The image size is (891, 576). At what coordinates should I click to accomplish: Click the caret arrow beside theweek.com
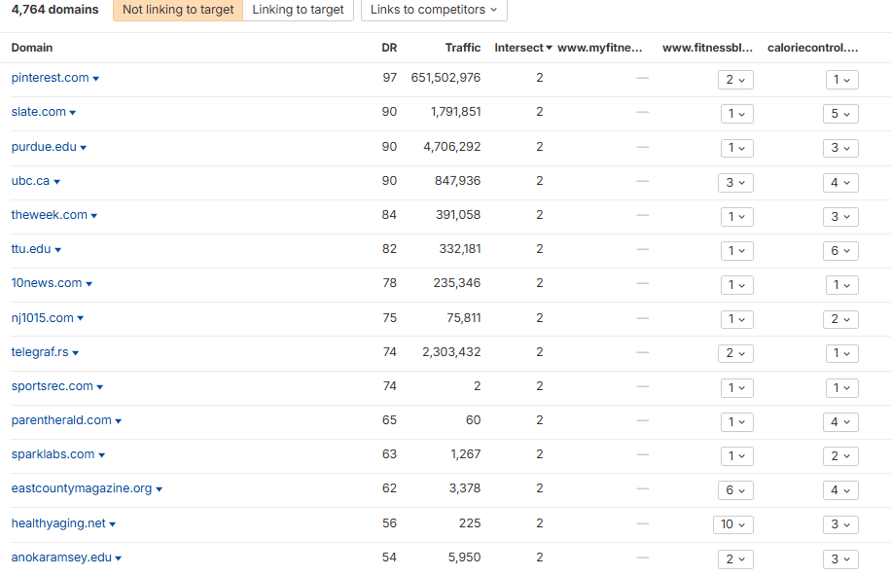[94, 216]
